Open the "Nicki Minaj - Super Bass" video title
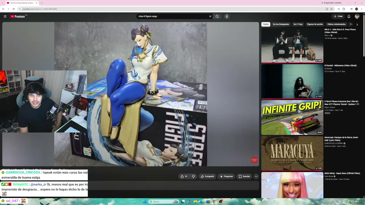The width and height of the screenshot is (365, 205). coord(342,173)
